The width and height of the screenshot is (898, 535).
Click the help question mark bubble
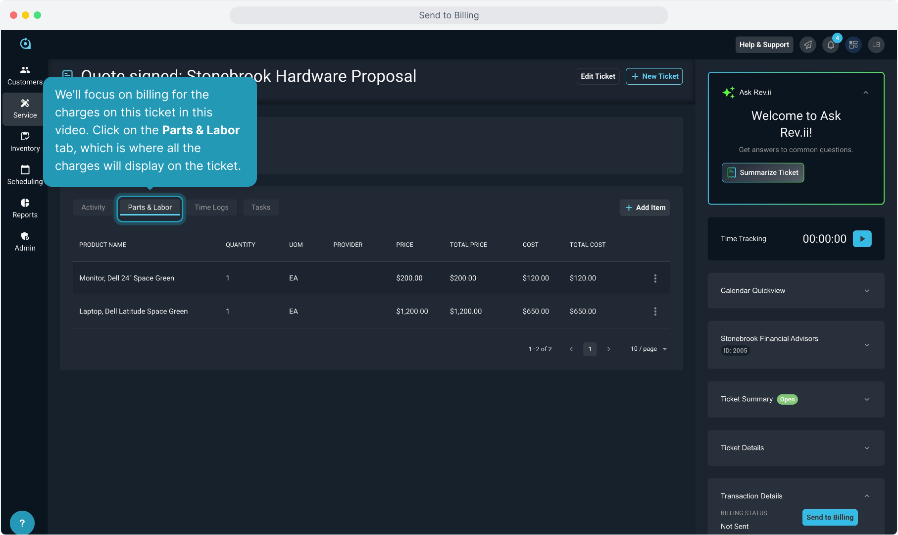click(22, 523)
